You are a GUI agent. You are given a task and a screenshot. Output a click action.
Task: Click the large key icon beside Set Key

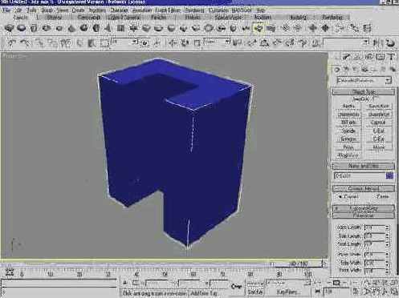236,287
